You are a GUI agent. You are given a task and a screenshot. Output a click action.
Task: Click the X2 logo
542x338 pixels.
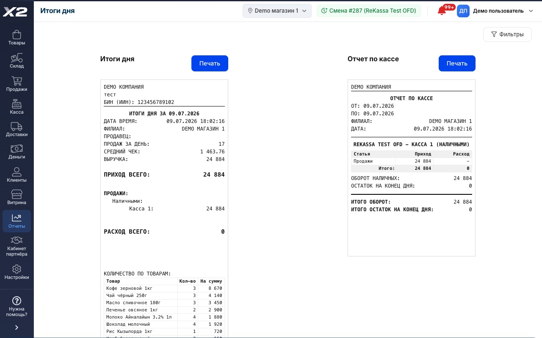tap(15, 12)
